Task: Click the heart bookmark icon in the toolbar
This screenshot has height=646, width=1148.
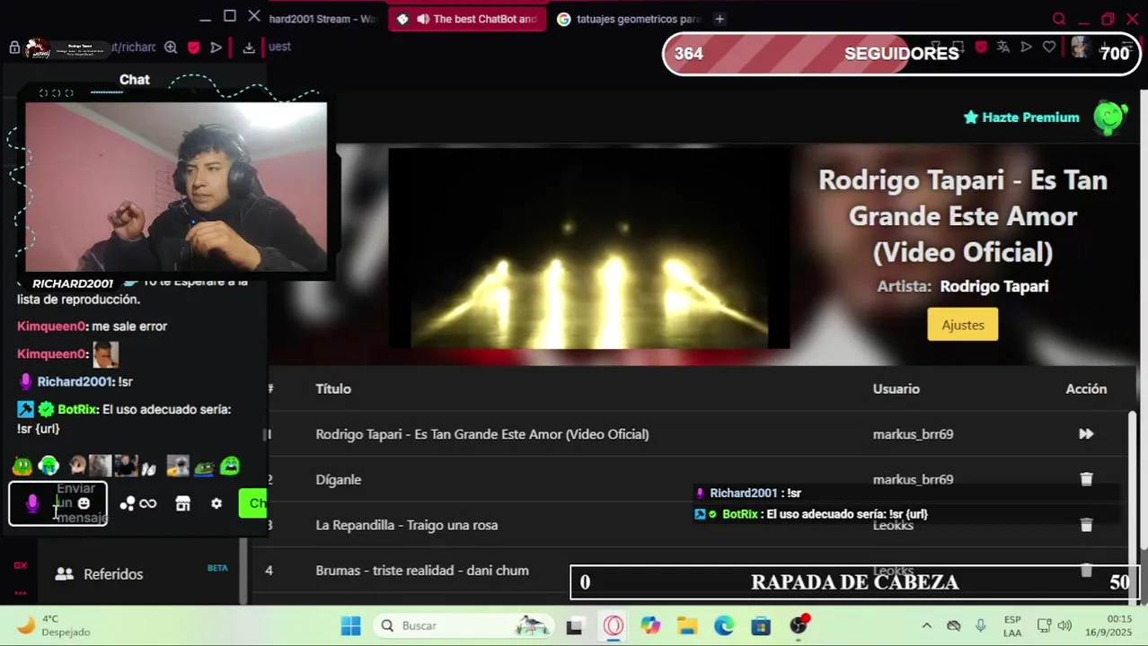Action: click(1049, 47)
